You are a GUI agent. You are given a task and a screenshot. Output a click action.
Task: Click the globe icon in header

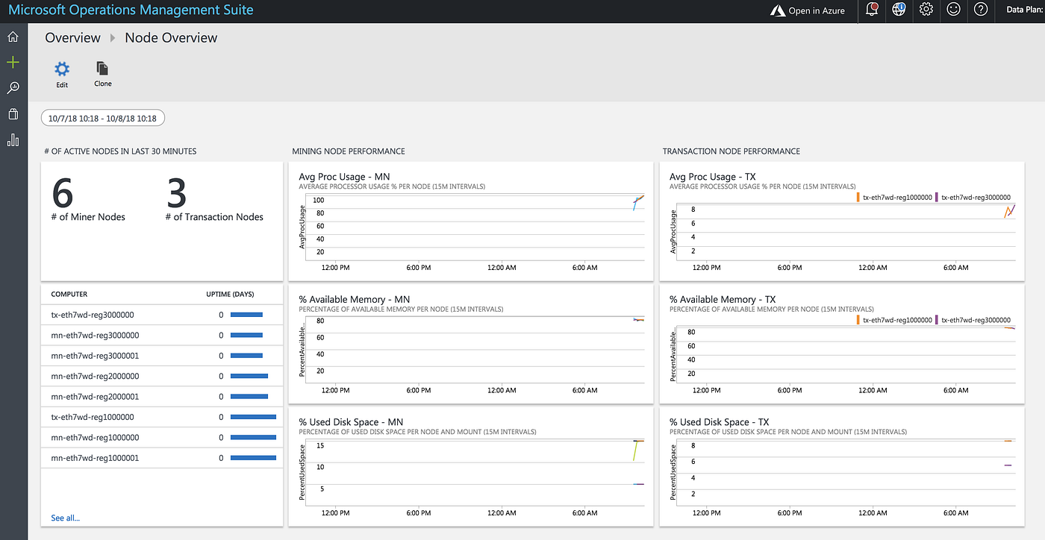899,10
